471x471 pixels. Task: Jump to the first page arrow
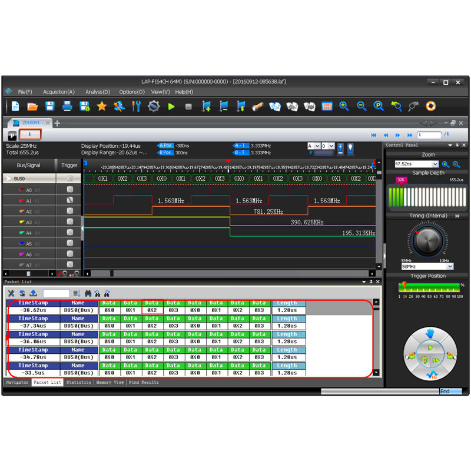[374, 135]
